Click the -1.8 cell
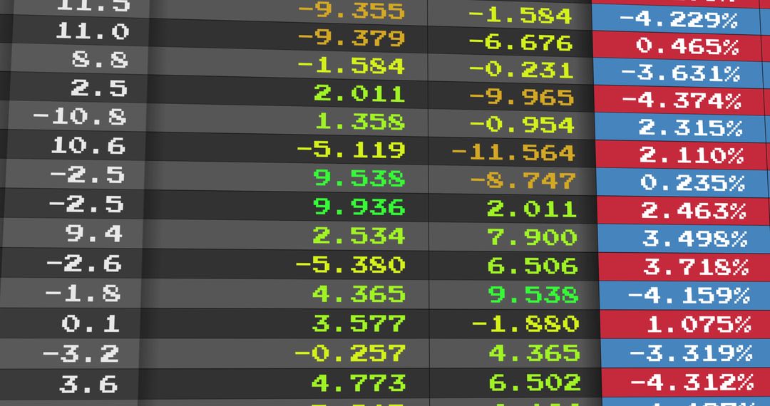770x406 pixels. coord(83,293)
